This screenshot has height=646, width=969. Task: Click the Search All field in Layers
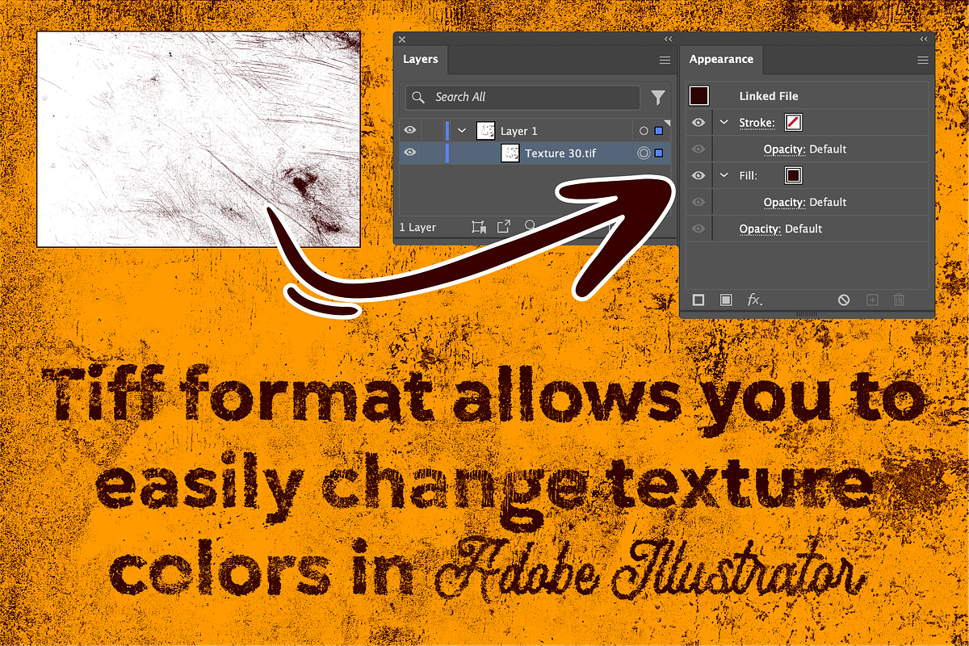[522, 97]
